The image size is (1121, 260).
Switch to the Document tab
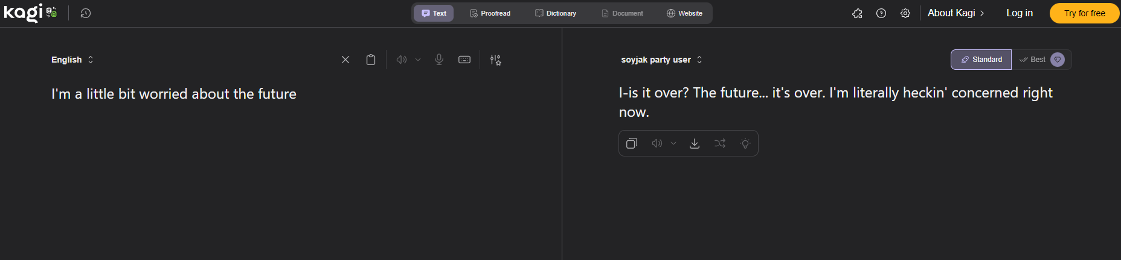pos(622,13)
